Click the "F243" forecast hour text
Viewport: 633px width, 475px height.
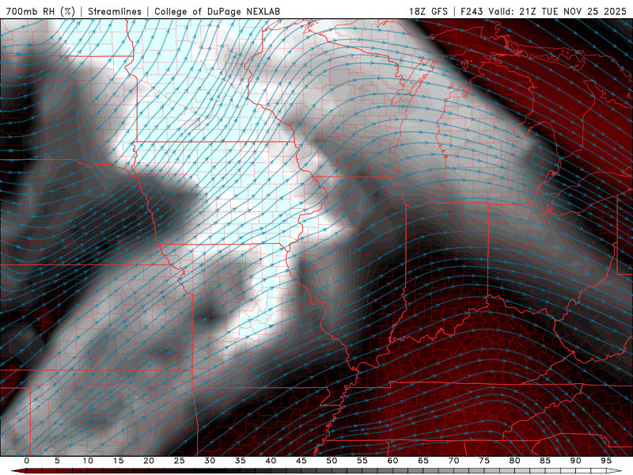point(472,11)
